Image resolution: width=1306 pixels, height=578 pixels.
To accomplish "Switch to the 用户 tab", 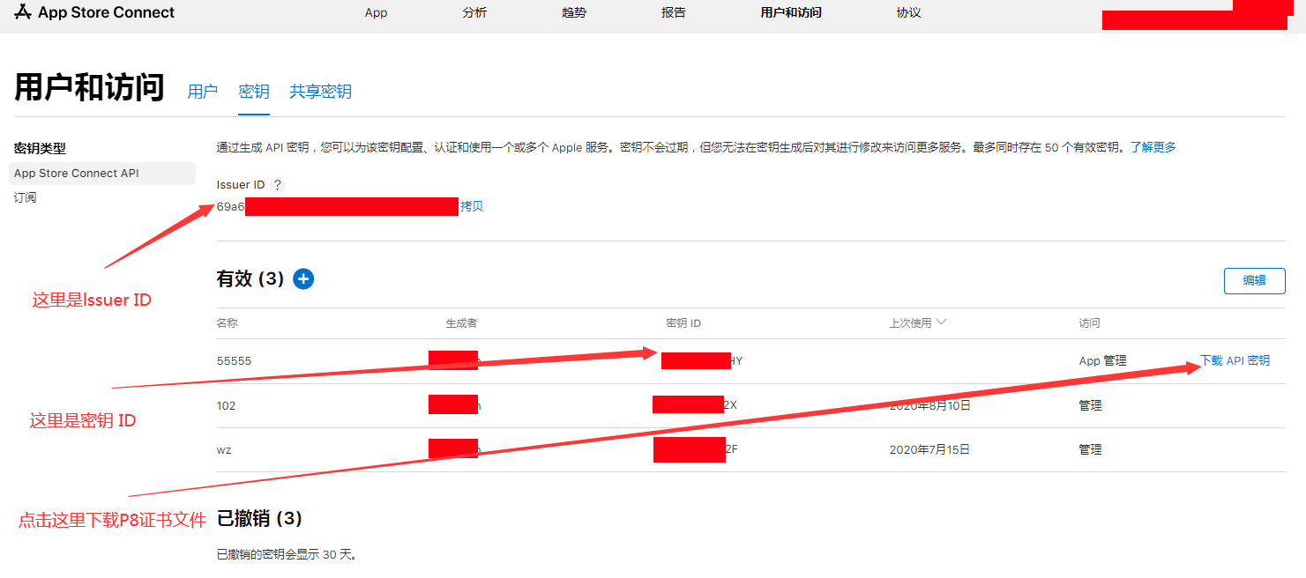I will coord(203,92).
